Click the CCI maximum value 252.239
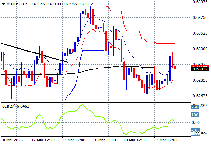The width and height of the screenshot is (211, 144). coord(199,106)
